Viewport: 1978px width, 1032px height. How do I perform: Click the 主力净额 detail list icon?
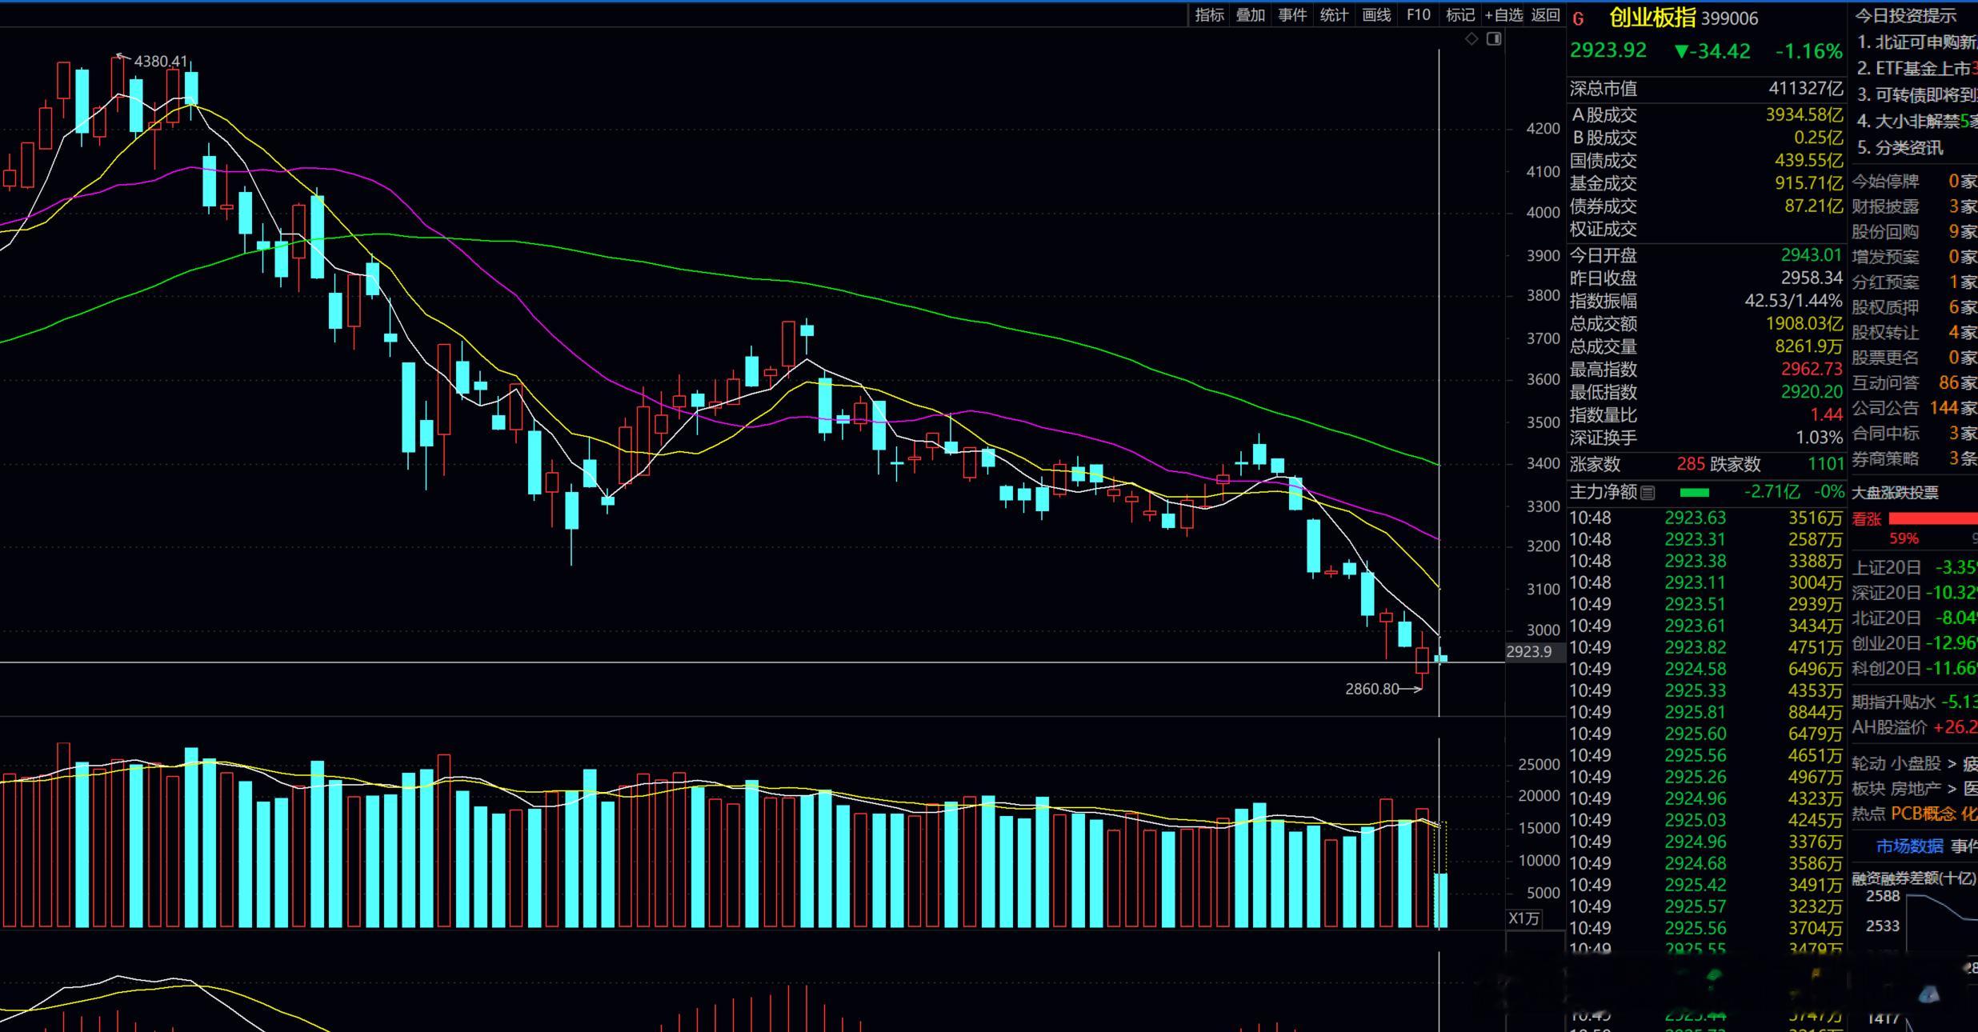coord(1648,493)
